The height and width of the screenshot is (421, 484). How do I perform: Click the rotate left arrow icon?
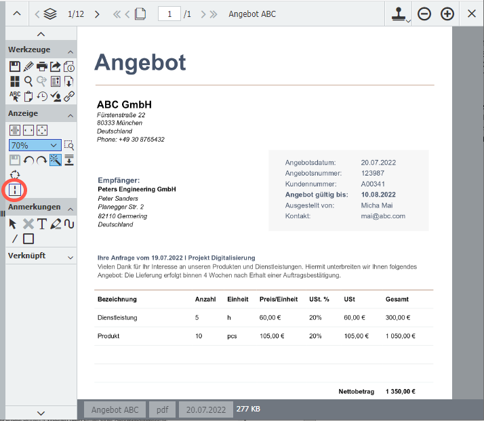click(x=28, y=160)
